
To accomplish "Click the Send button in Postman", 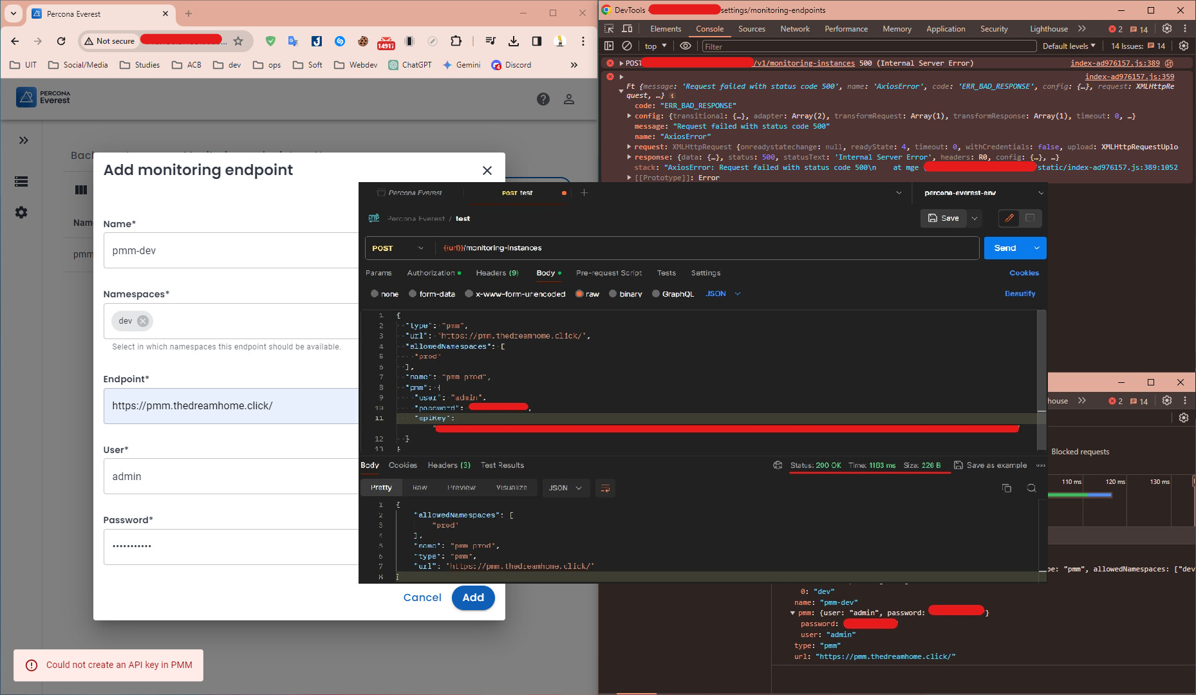I will [1005, 248].
